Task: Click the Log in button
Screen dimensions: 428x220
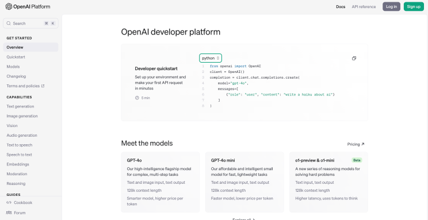Action: 391,6
